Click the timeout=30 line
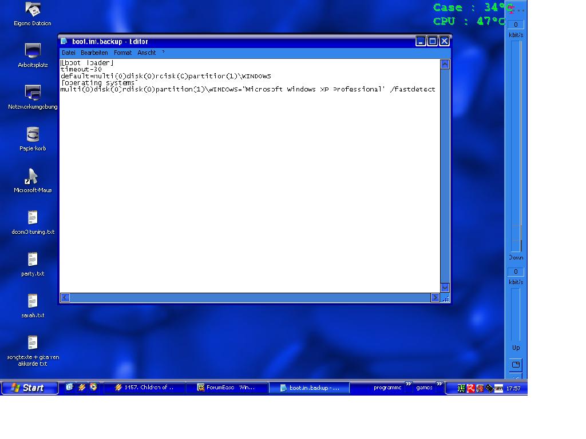The image size is (586, 439). coord(81,69)
